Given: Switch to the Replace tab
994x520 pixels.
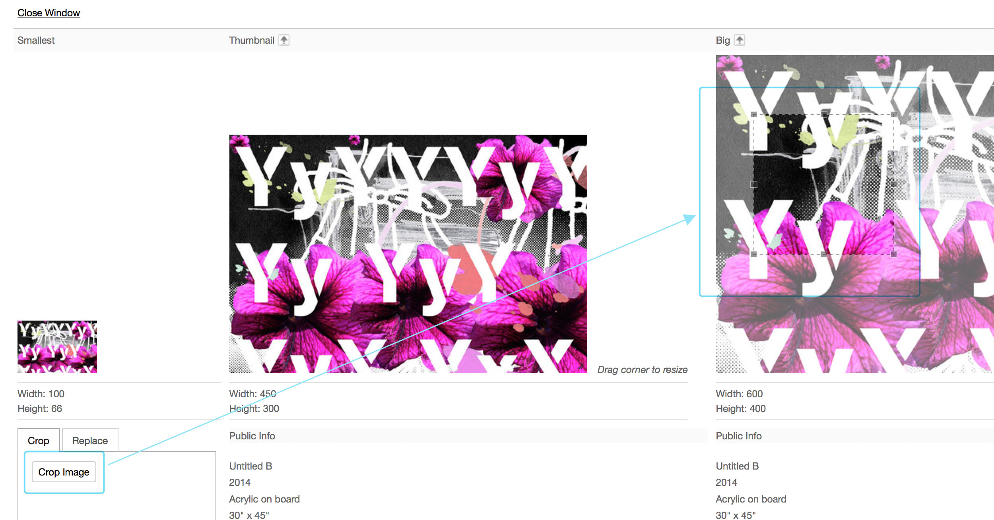Looking at the screenshot, I should click(x=90, y=441).
